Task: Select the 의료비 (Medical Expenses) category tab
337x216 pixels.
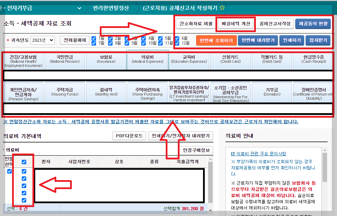Action: (147, 60)
